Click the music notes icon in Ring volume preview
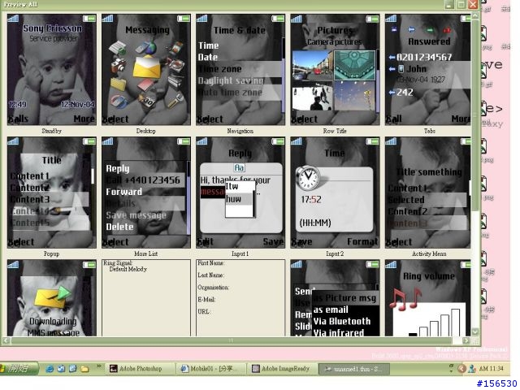 point(405,299)
